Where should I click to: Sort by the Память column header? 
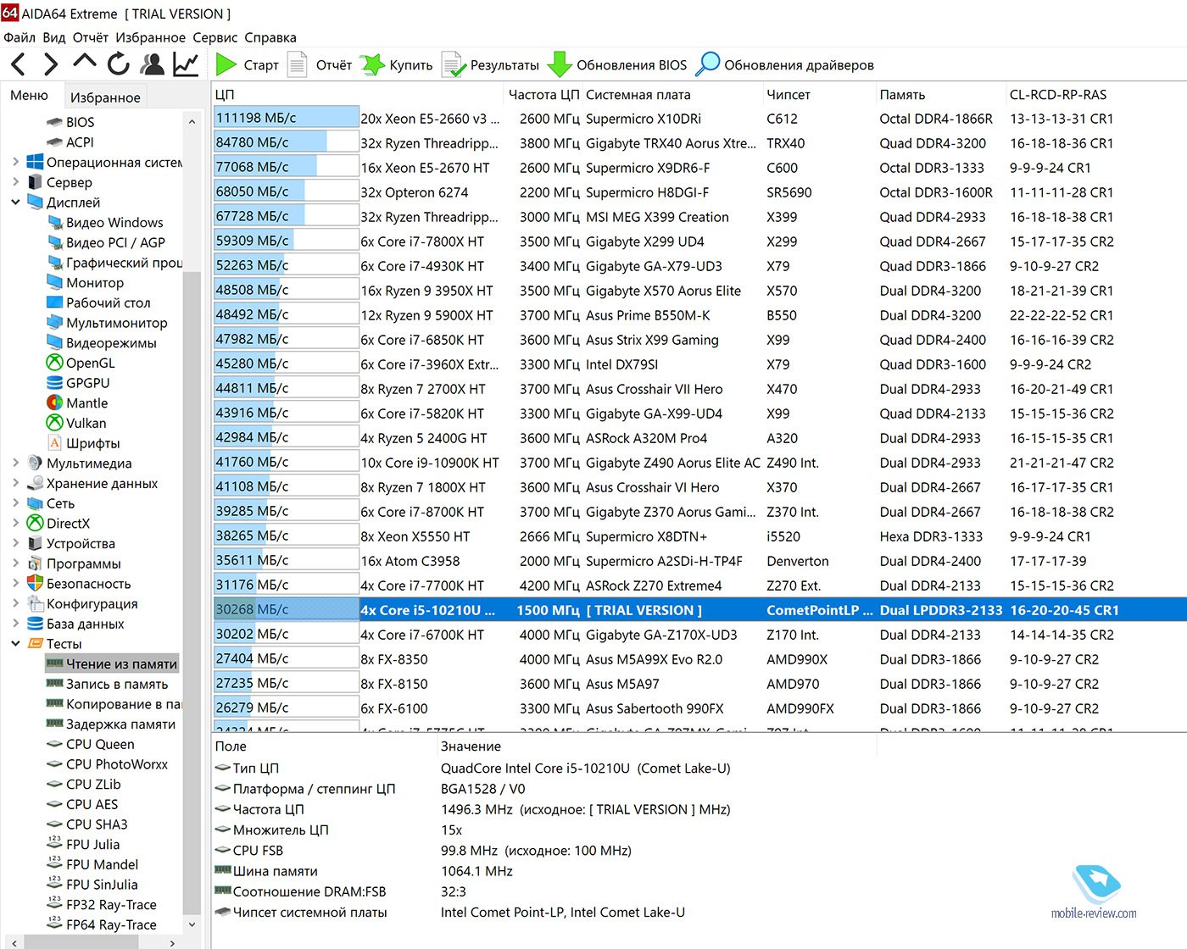[x=941, y=95]
